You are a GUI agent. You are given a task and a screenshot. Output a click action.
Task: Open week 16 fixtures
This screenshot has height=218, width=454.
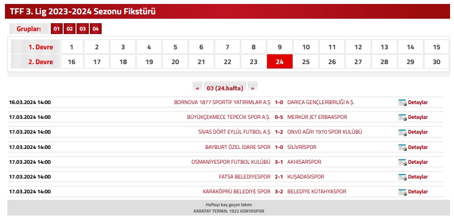coord(72,62)
